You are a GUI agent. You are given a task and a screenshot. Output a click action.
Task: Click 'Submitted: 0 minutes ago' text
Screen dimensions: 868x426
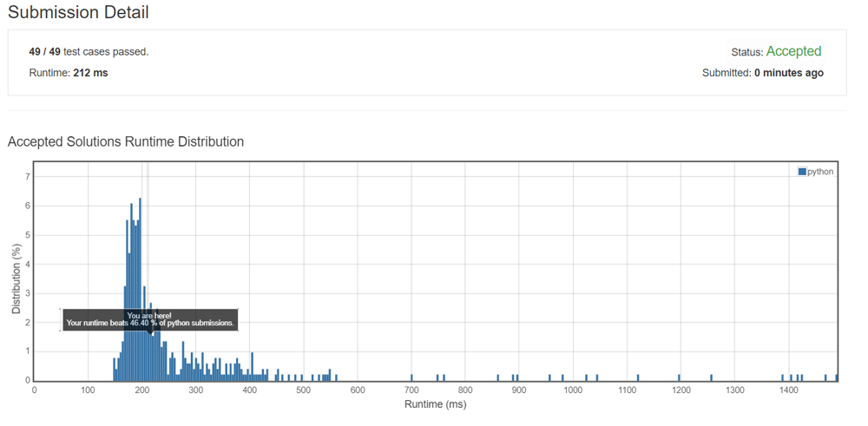762,73
